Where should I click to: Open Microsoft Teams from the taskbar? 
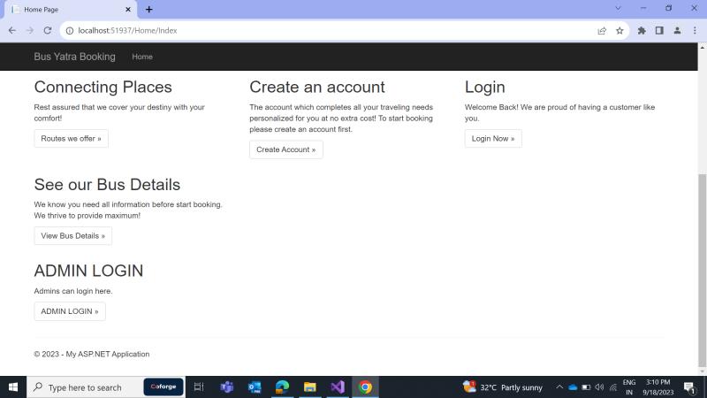(x=227, y=387)
